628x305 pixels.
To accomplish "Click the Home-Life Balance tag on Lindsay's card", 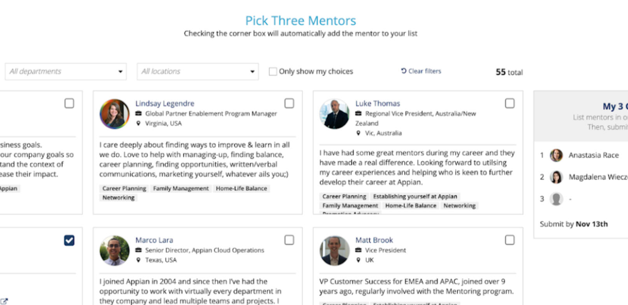I will pos(241,188).
